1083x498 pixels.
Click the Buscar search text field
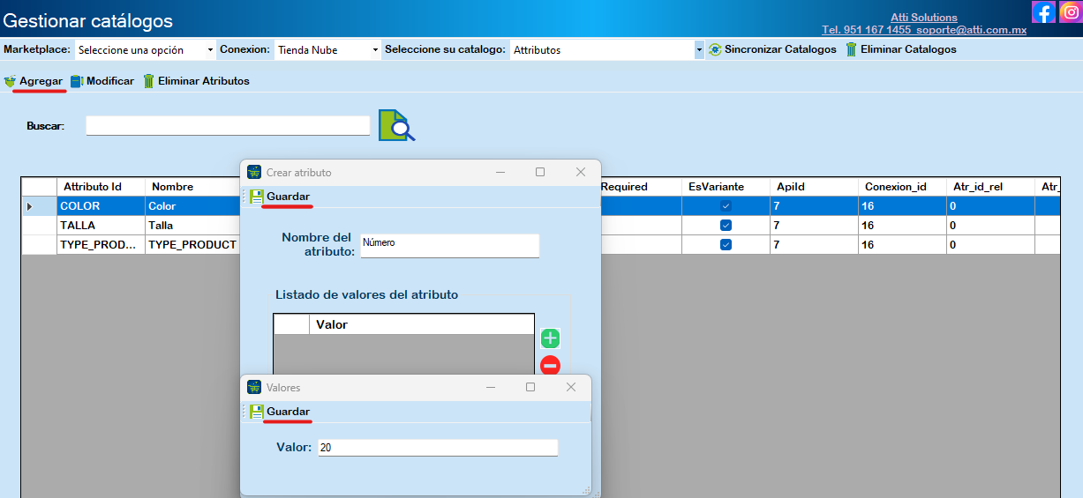(x=228, y=126)
